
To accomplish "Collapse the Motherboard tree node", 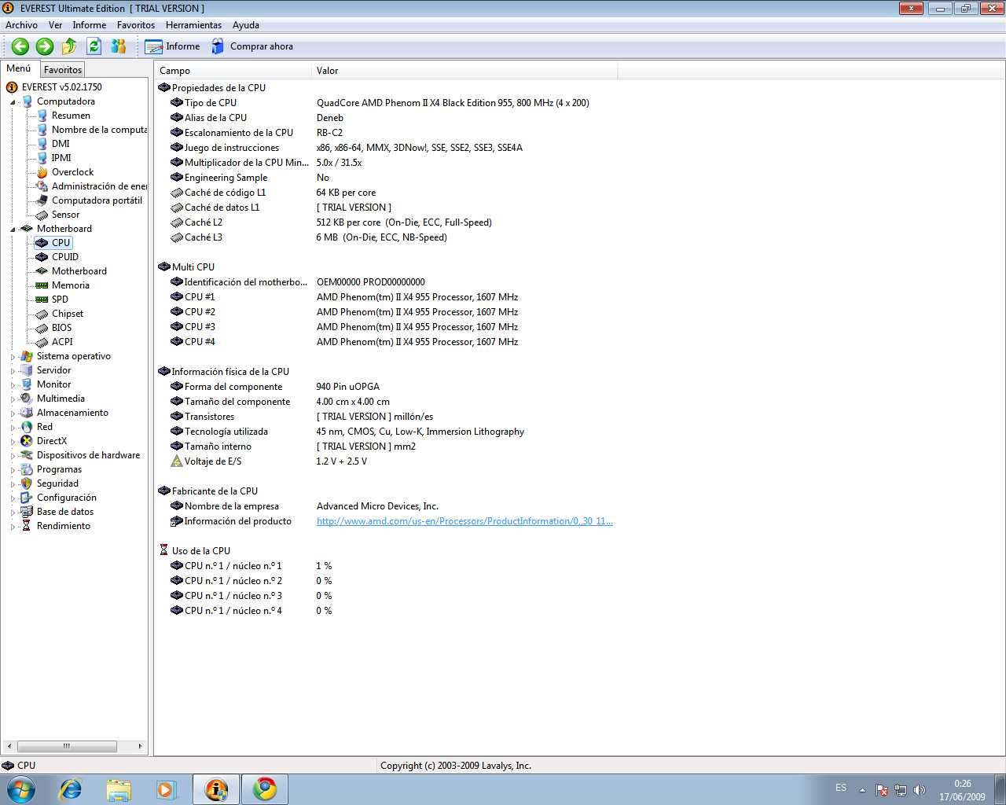I will (x=13, y=230).
